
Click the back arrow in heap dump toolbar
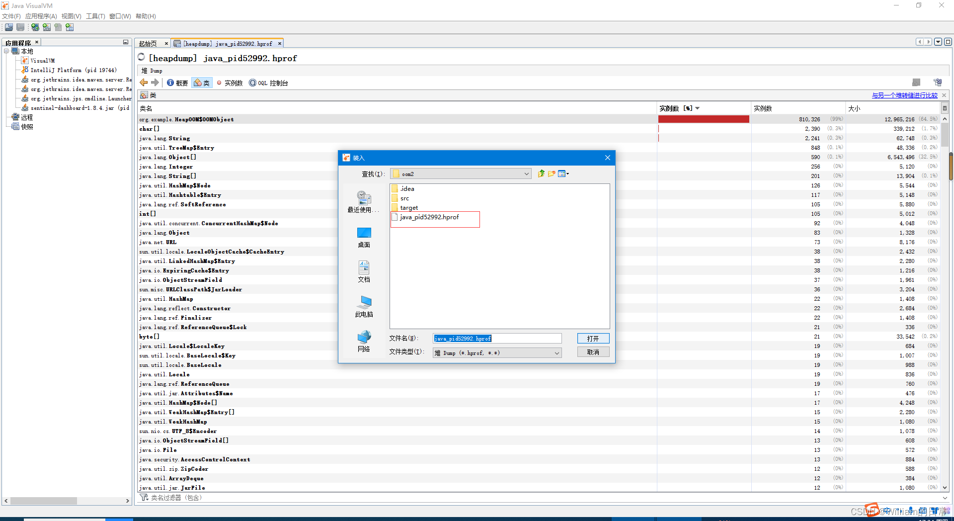click(144, 83)
